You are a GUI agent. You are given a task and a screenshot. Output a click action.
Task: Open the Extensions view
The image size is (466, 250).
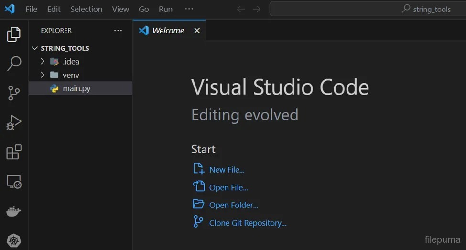(x=14, y=152)
